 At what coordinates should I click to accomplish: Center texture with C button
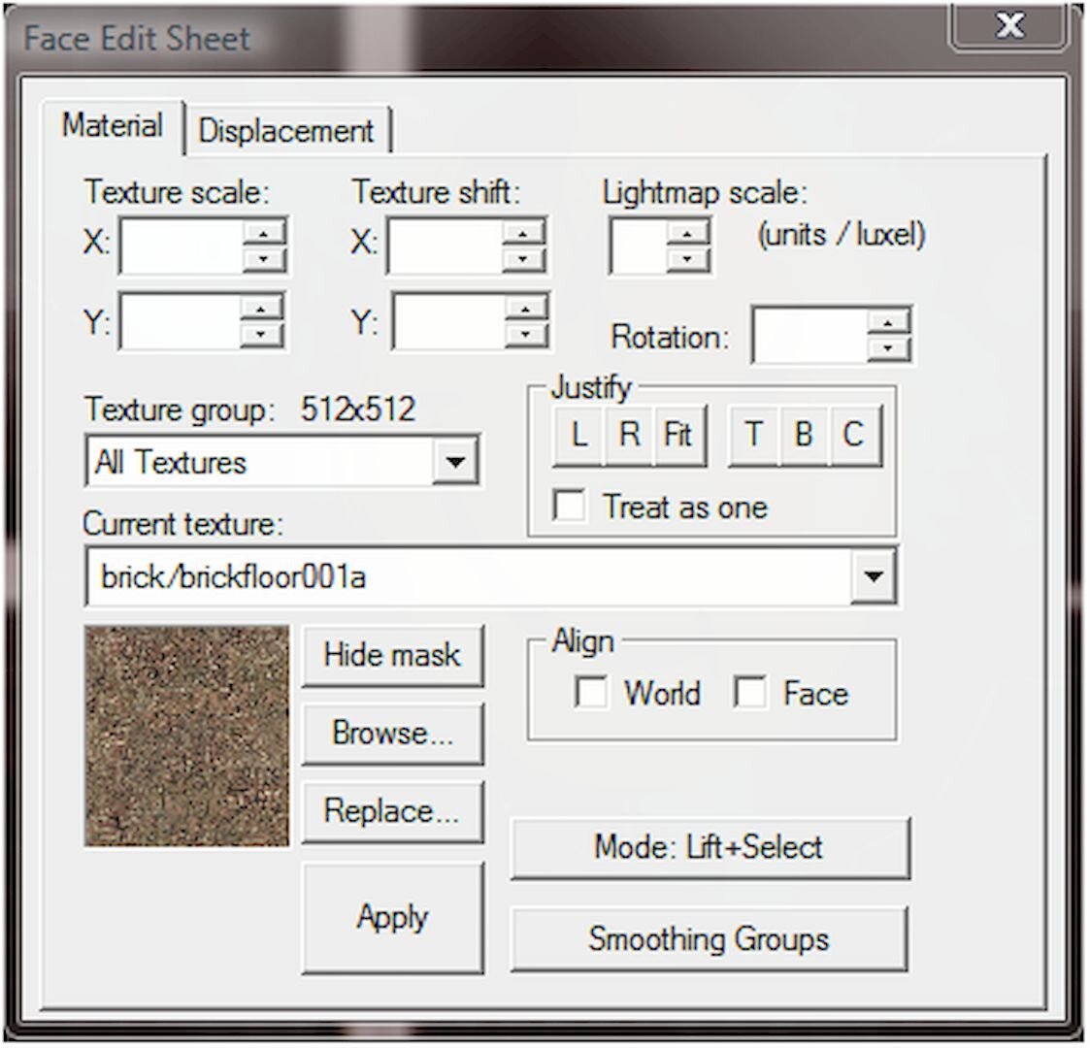tap(855, 436)
